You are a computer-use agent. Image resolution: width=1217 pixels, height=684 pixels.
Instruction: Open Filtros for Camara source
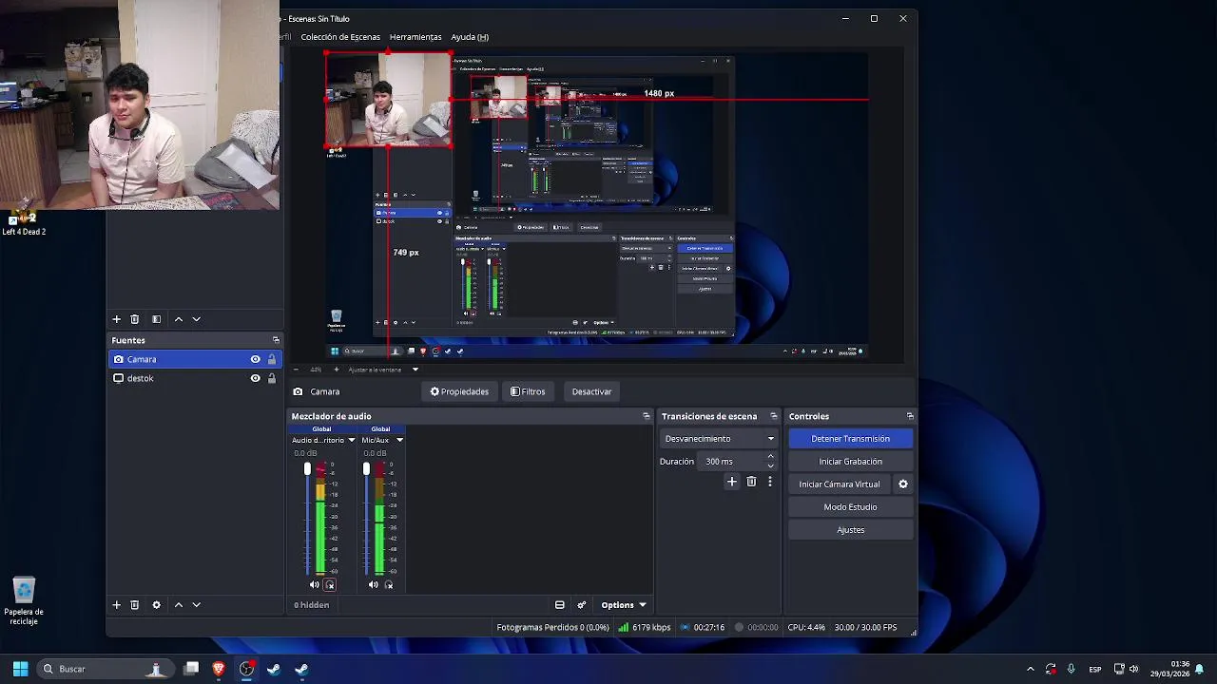tap(528, 391)
